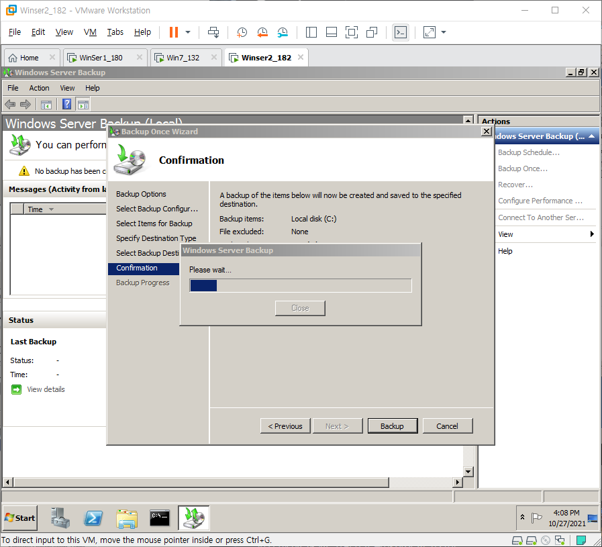Select the Select Items for Backup step

(x=154, y=223)
